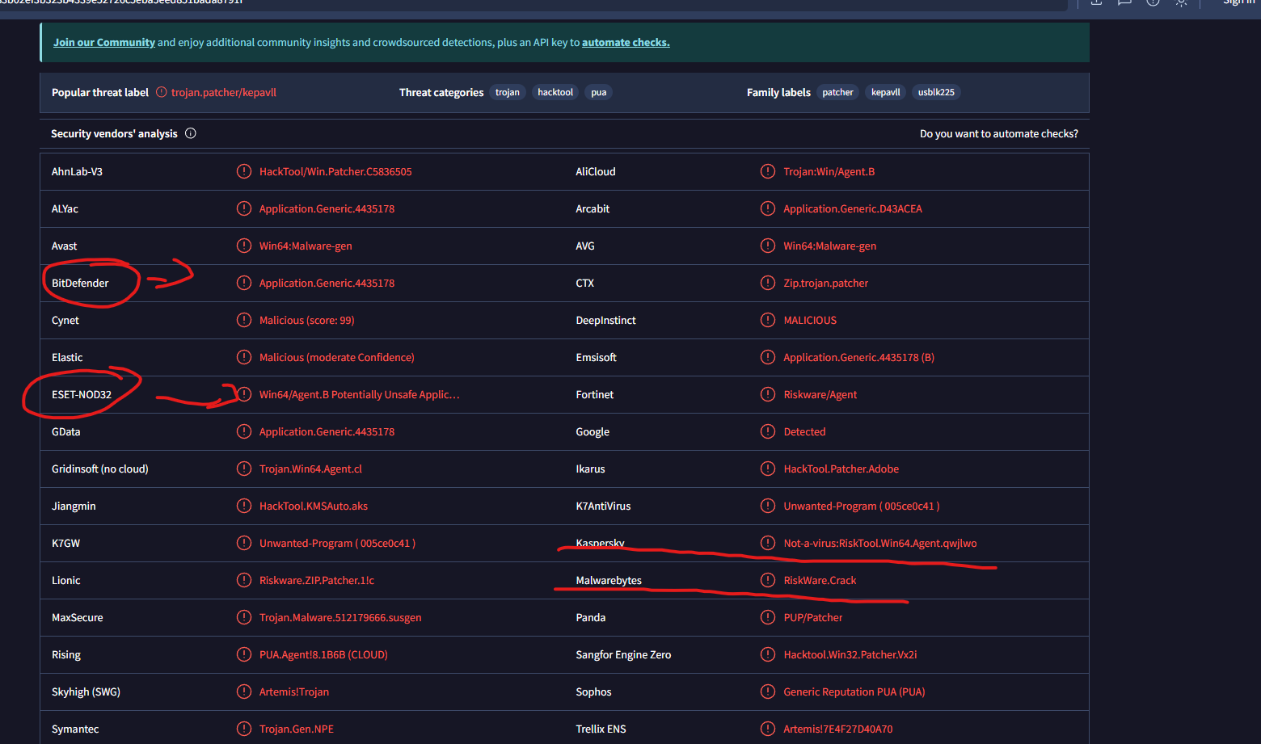Click the alert icon beside RiskWare.Crack
1261x744 pixels.
[768, 580]
